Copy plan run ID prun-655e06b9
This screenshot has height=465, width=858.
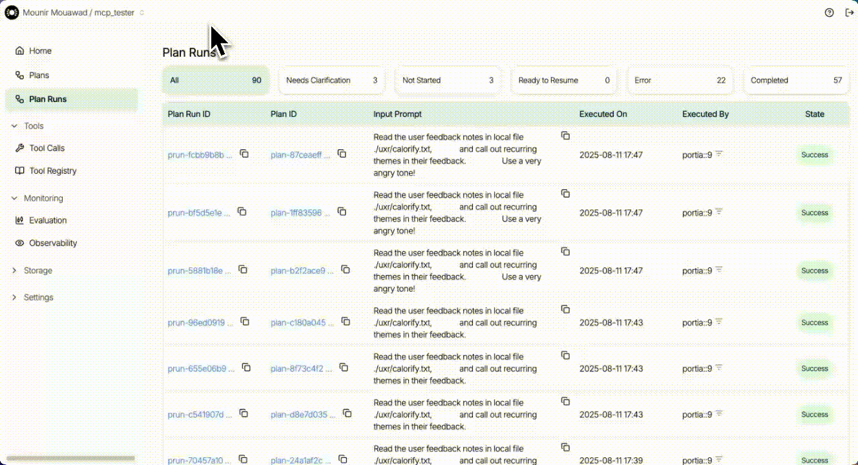pos(246,367)
